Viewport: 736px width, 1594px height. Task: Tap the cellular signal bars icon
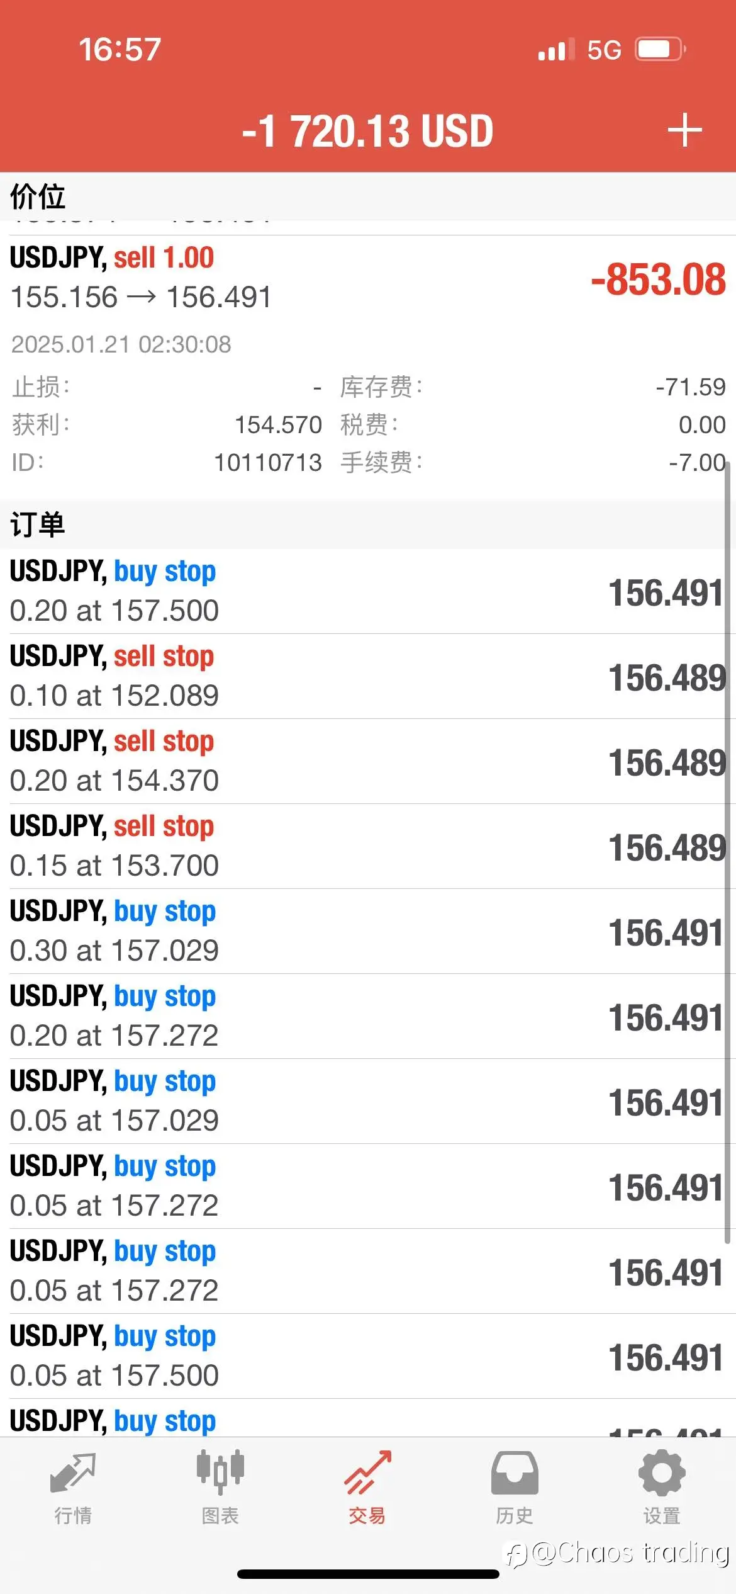556,49
